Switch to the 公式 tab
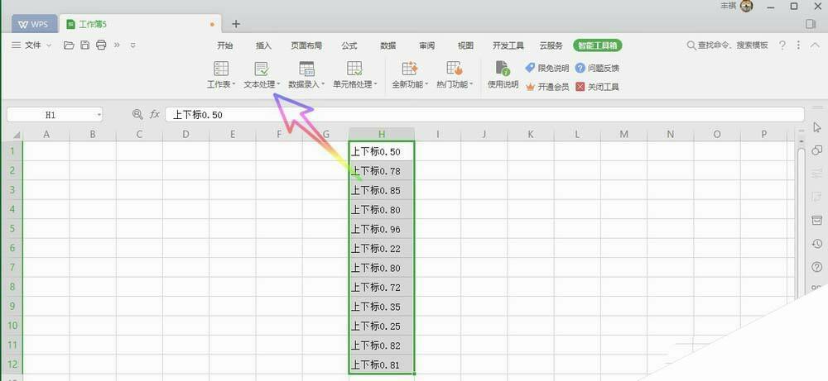This screenshot has height=381, width=828. pyautogui.click(x=349, y=45)
